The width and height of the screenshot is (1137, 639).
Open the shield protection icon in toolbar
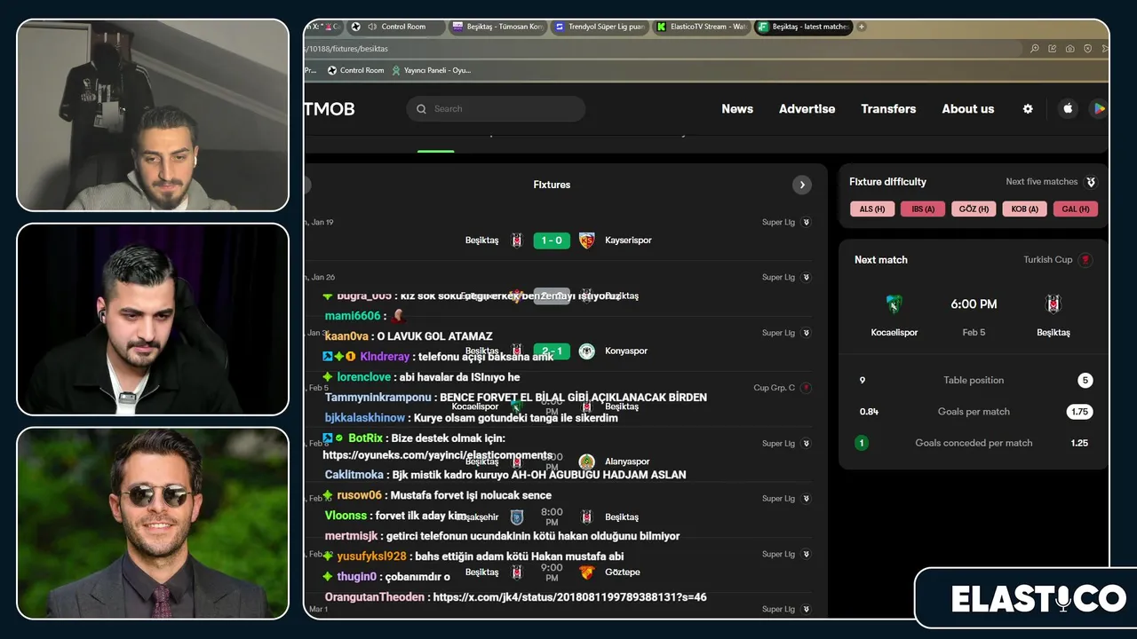point(1087,49)
